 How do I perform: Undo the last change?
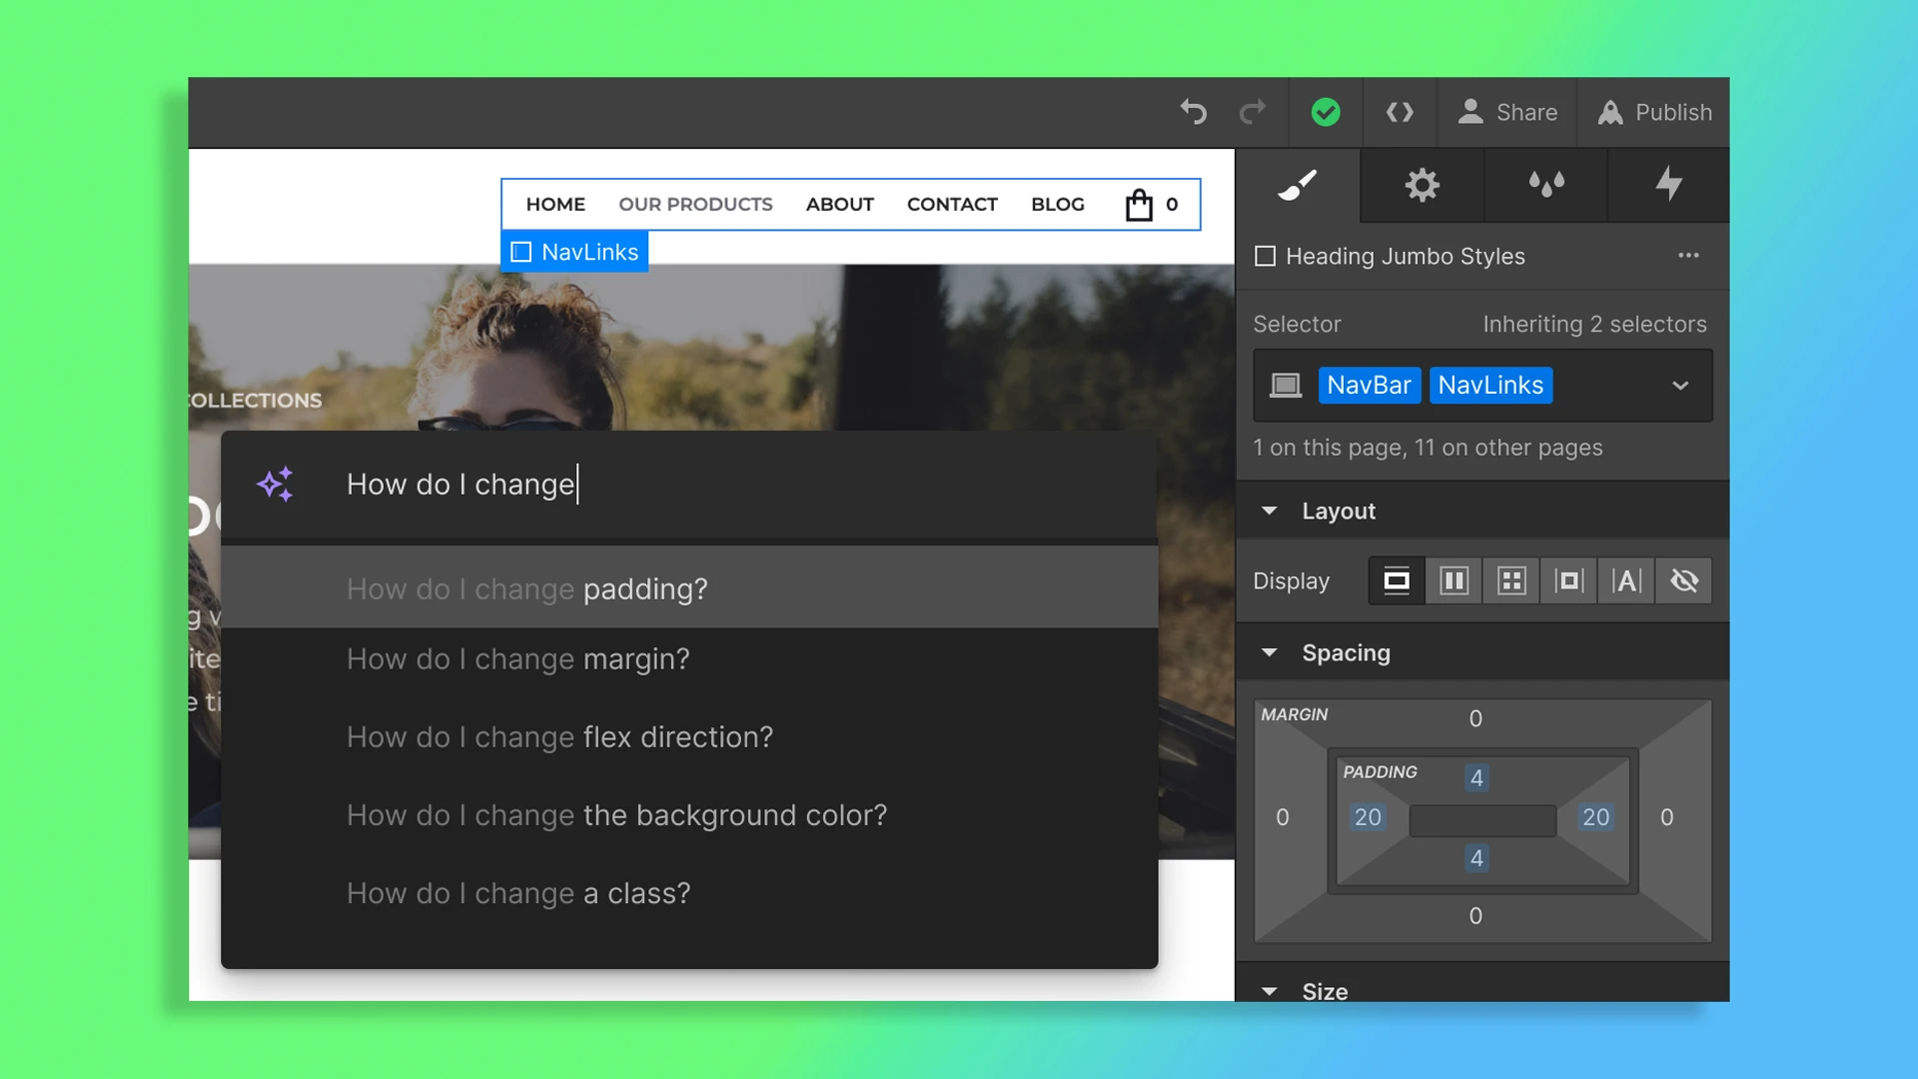[1193, 112]
